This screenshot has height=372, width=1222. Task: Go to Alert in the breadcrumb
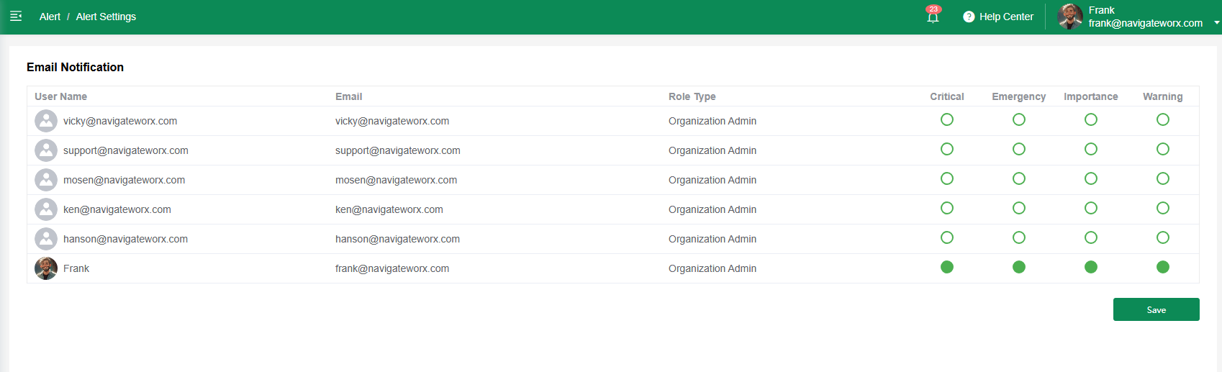[x=50, y=17]
